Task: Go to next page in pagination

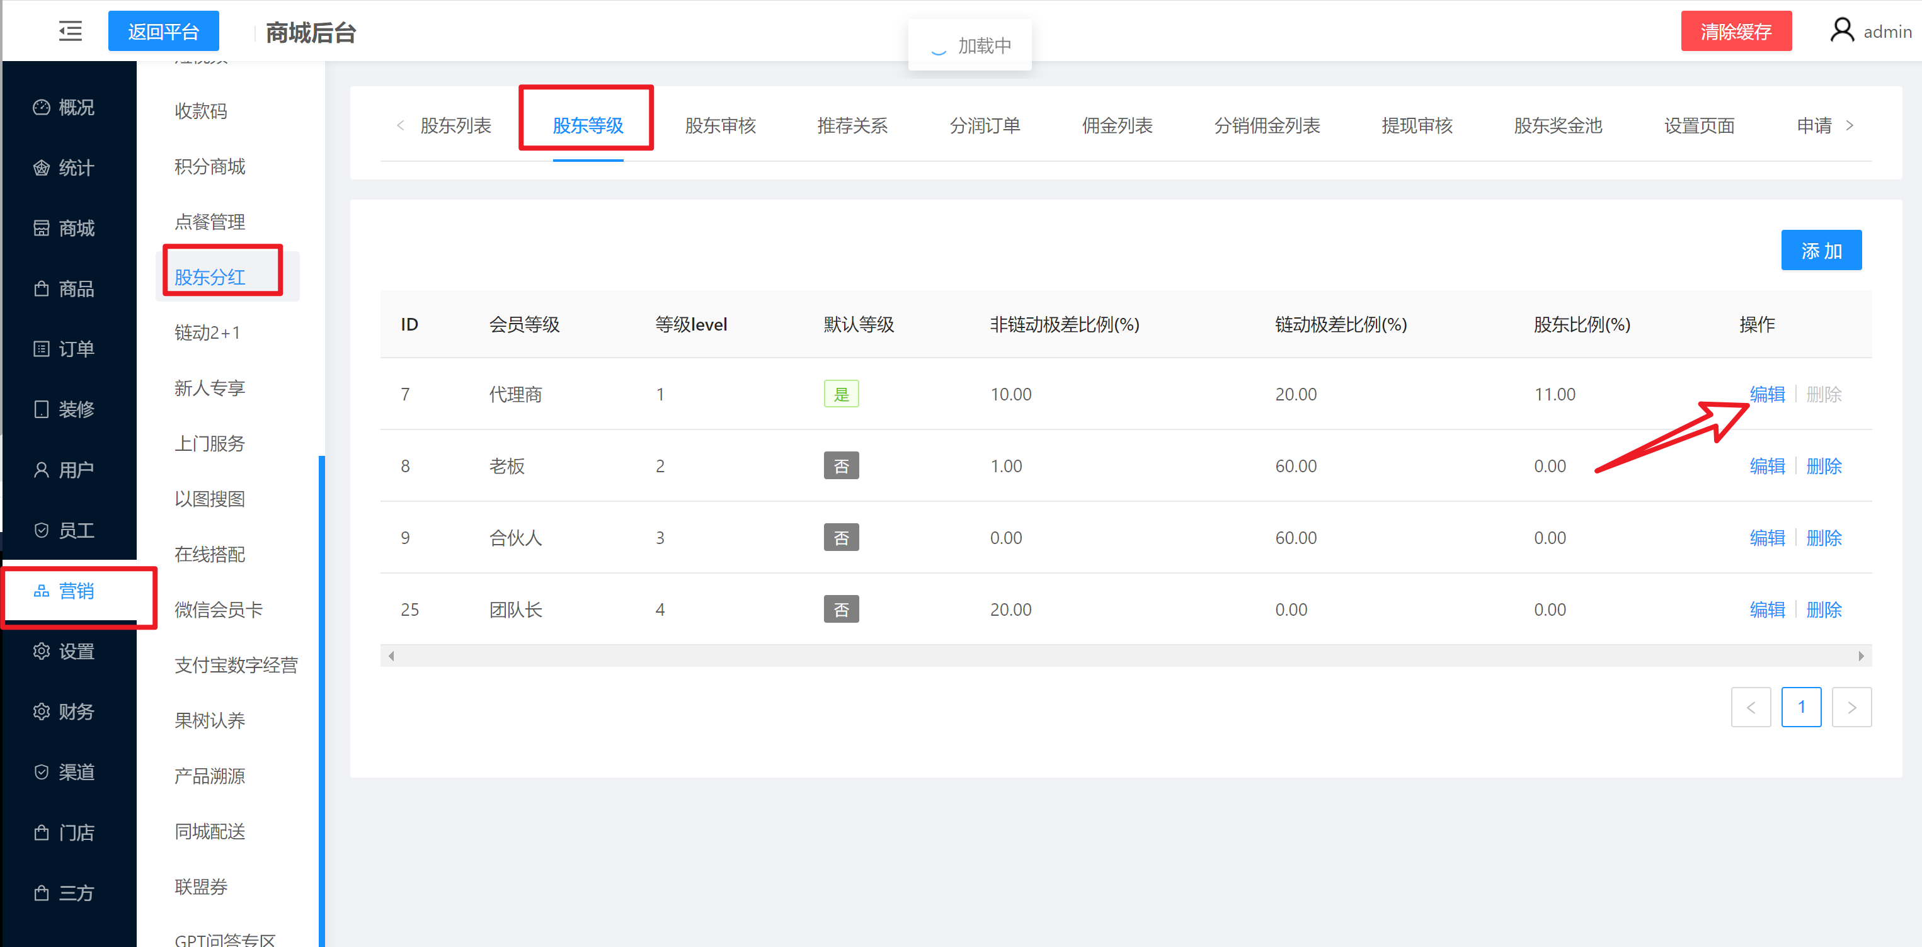Action: tap(1851, 707)
